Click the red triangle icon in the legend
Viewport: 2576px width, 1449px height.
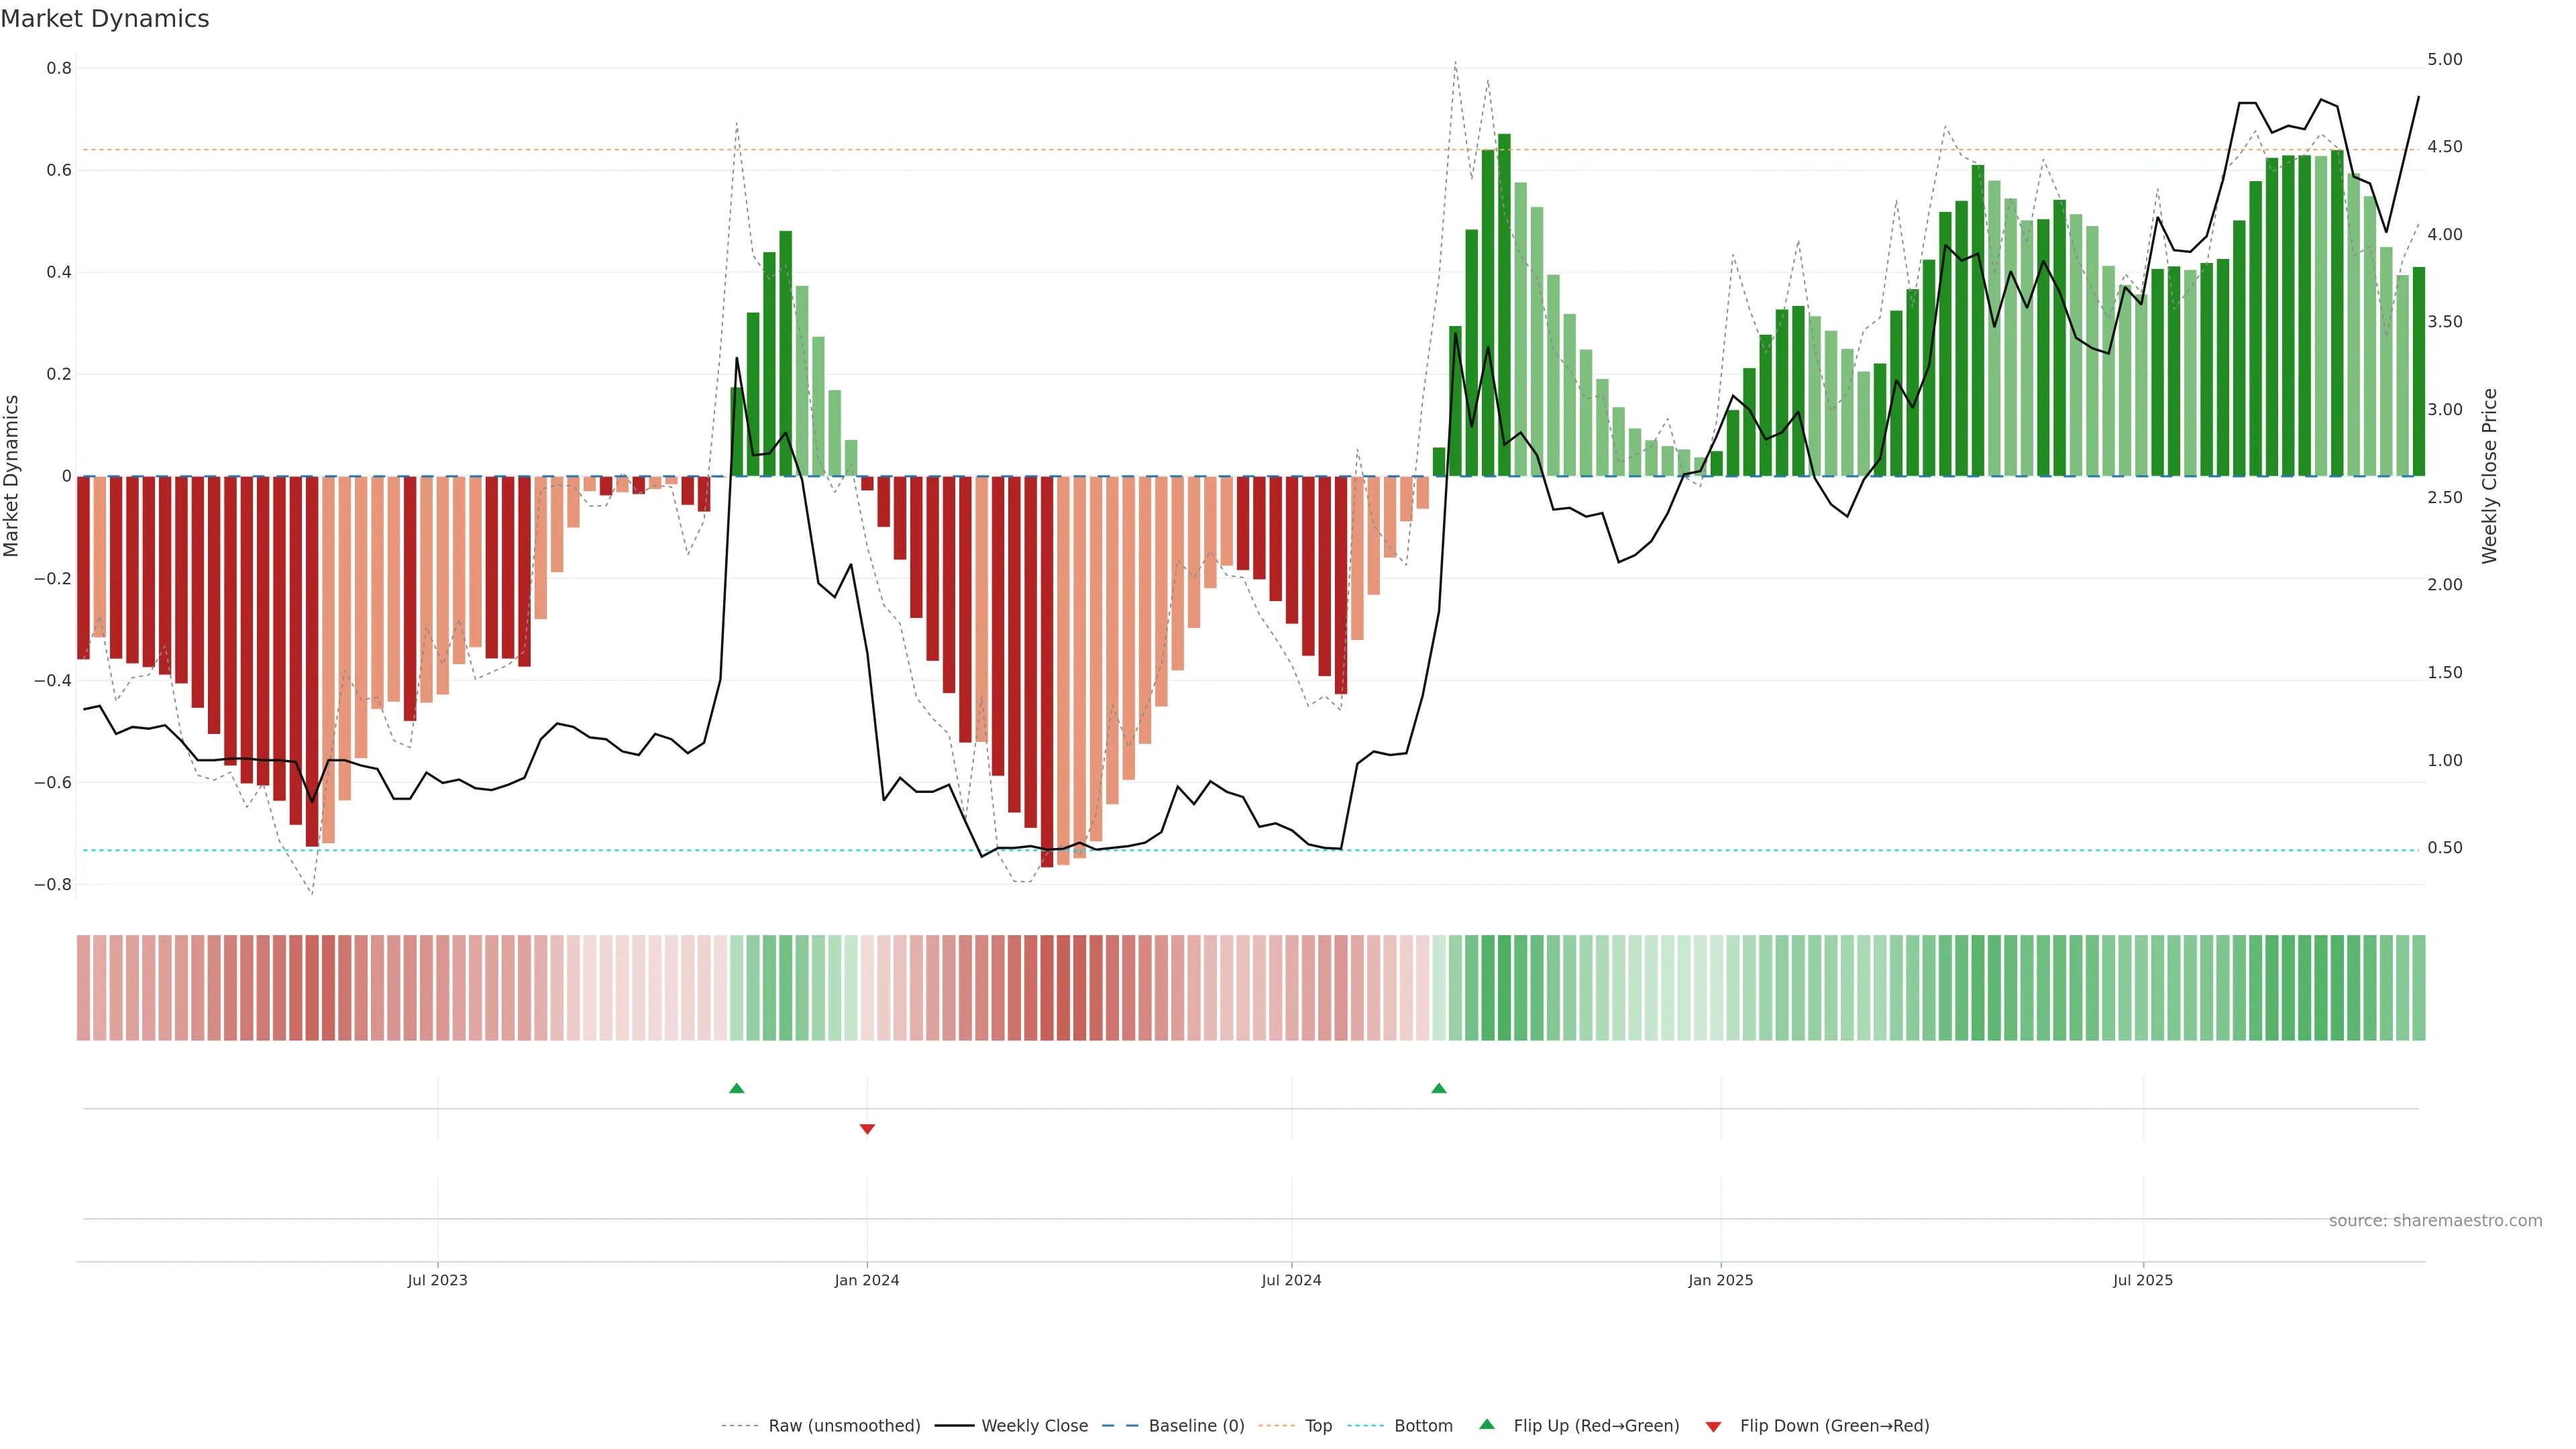click(x=1713, y=1426)
